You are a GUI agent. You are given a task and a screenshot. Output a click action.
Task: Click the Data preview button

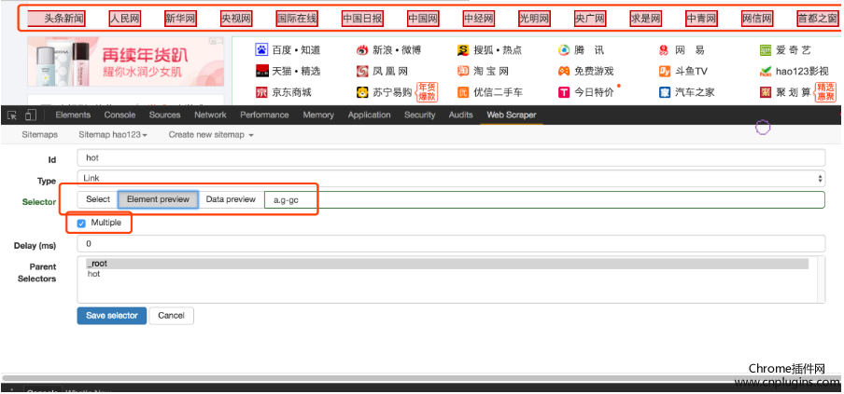coord(231,199)
